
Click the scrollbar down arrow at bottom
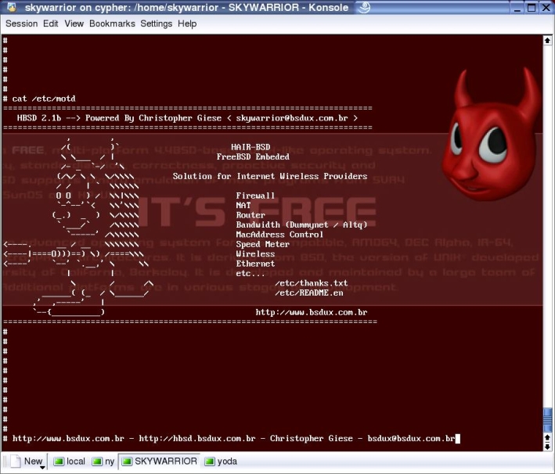(x=548, y=446)
